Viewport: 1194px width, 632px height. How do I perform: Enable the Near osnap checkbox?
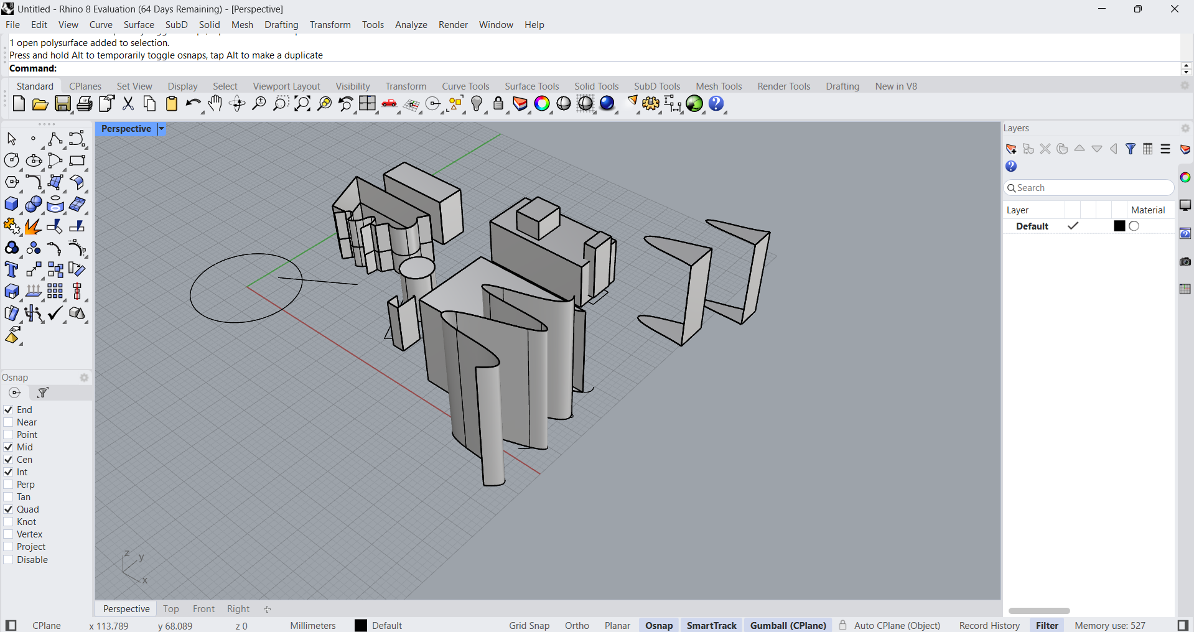pos(9,422)
